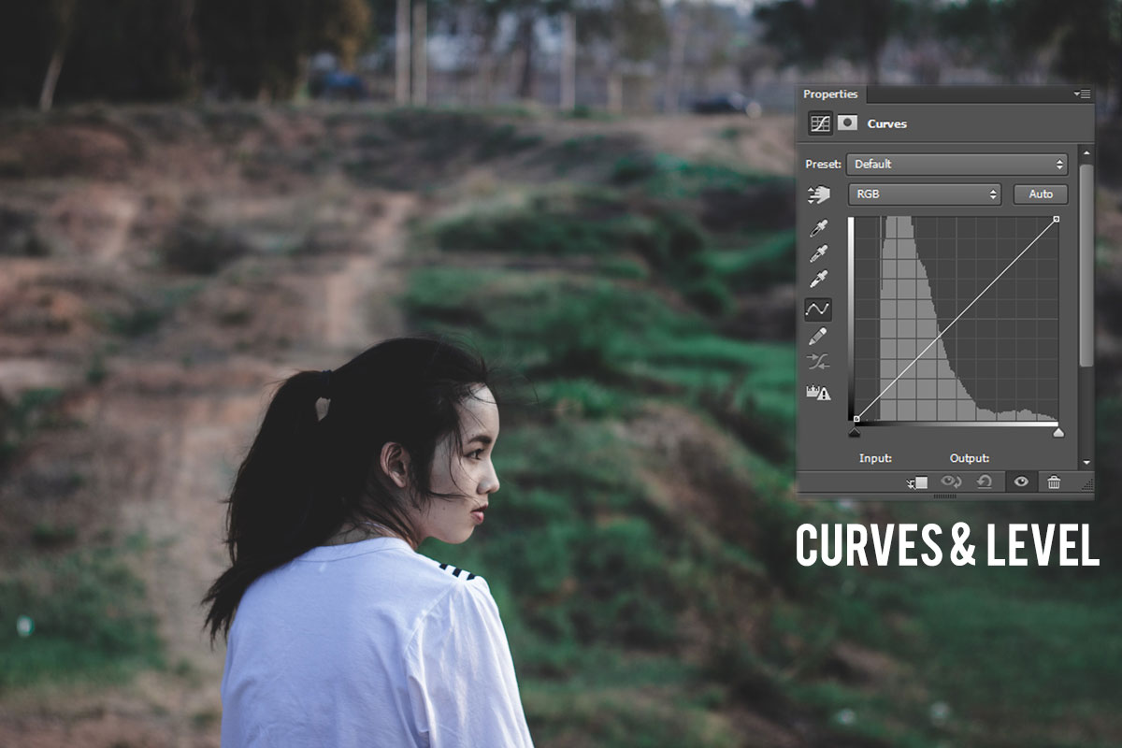Image resolution: width=1122 pixels, height=748 pixels.
Task: Click the Output label in Curves
Action: click(970, 458)
